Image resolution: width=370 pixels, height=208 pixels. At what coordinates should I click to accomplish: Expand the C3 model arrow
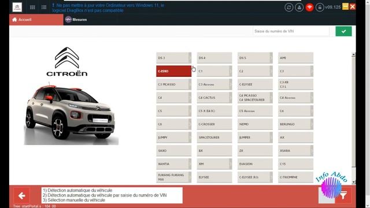[x=312, y=71]
